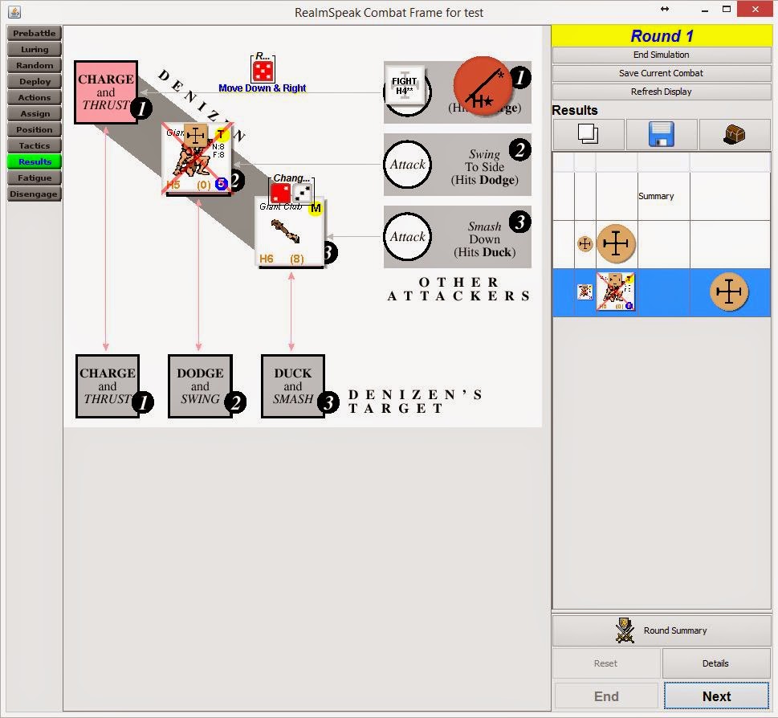Viewport: 778px width, 718px height.
Task: Click the Round Summary crossed swords icon
Action: pos(625,630)
